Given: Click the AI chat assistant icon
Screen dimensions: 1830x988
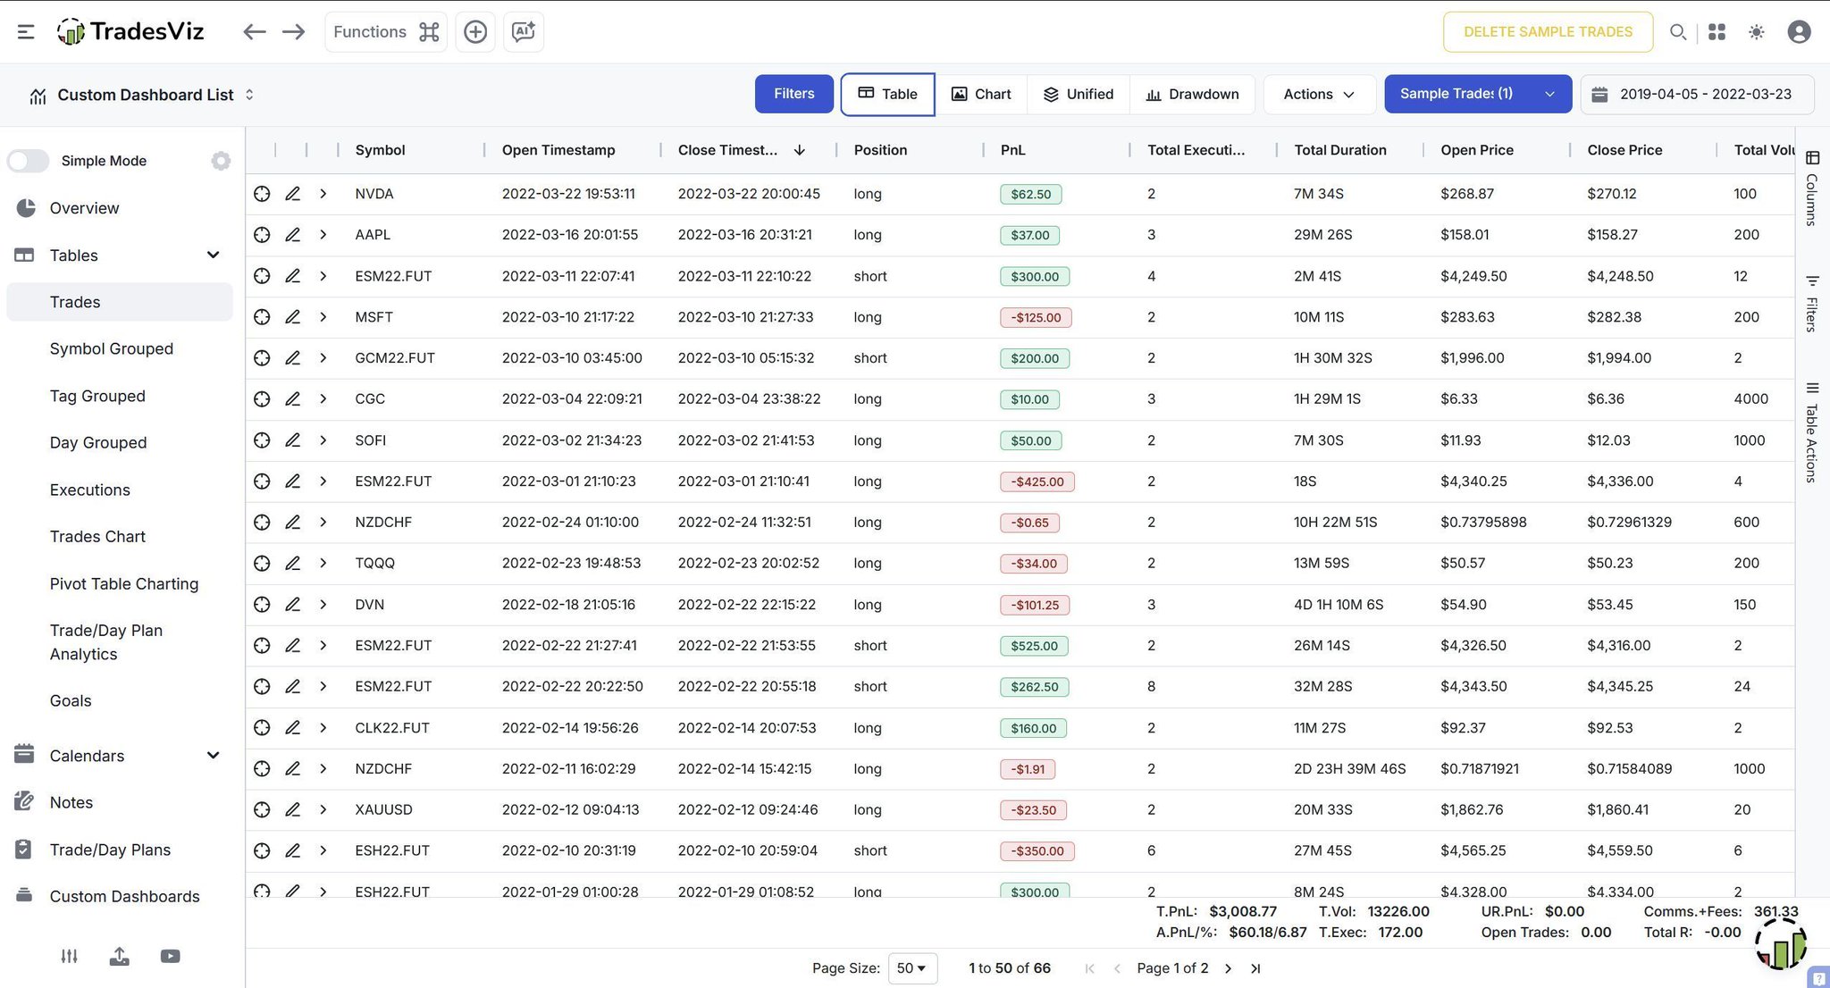Looking at the screenshot, I should tap(523, 32).
